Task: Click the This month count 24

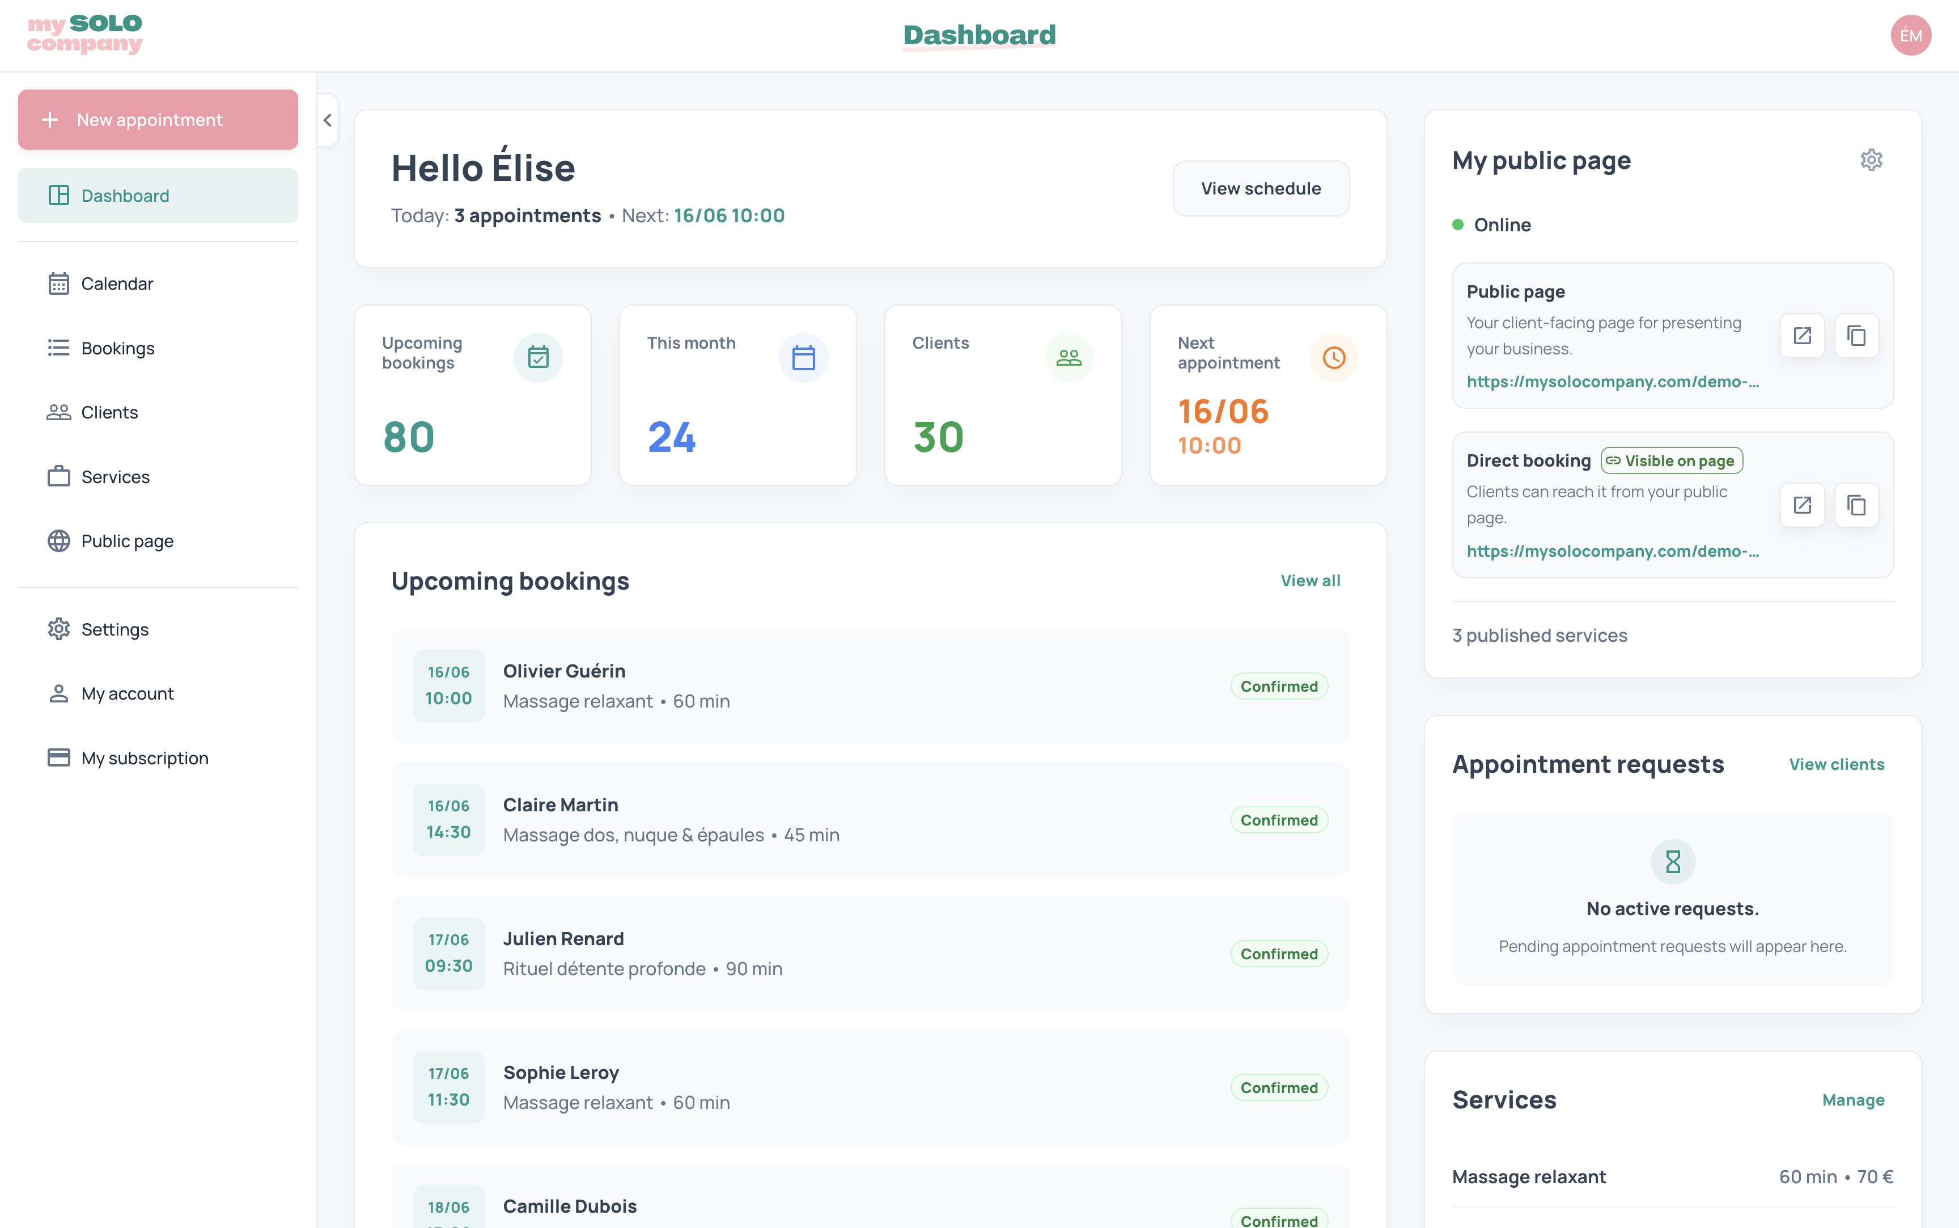Action: (672, 437)
